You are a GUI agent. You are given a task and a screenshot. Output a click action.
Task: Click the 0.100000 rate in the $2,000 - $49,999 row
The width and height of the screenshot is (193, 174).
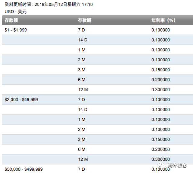[161, 99]
